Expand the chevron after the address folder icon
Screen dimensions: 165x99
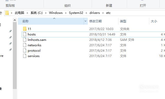click(x=12, y=13)
